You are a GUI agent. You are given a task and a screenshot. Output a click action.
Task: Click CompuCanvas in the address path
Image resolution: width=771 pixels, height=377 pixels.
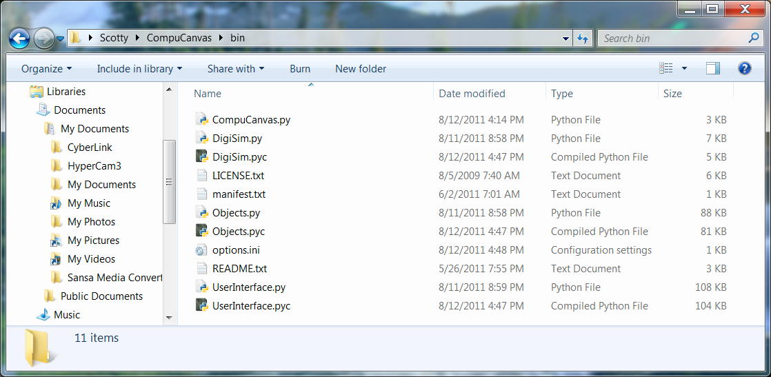(179, 38)
